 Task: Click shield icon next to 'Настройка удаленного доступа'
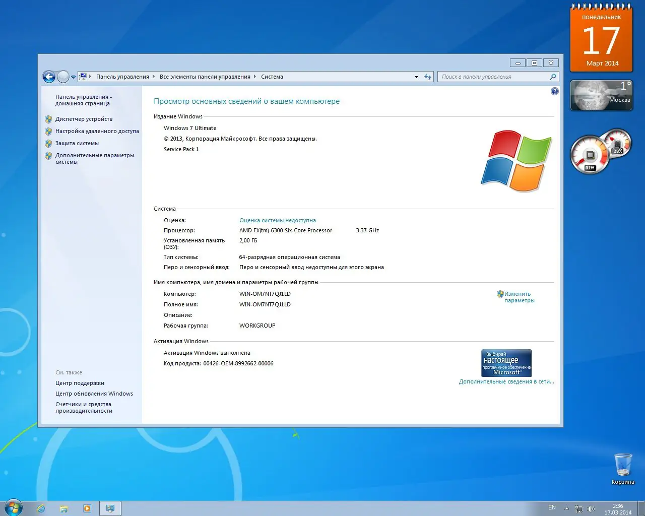48,132
